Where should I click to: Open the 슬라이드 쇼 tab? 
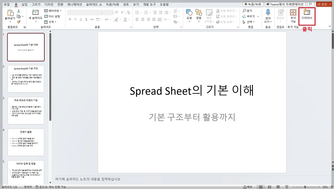tap(94, 4)
